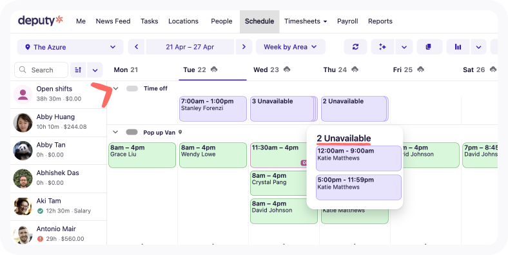Go to next week arrow
The height and width of the screenshot is (255, 508).
(244, 47)
